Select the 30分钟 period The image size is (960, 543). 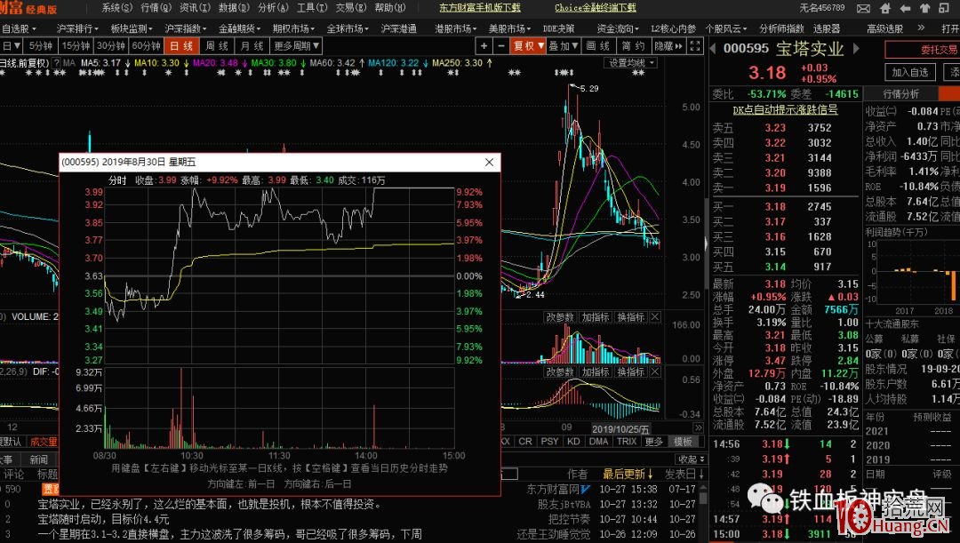click(x=111, y=46)
